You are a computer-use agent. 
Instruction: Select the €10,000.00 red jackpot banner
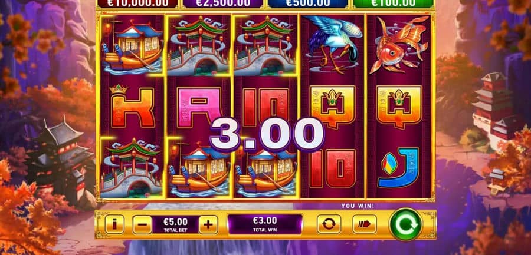click(137, 4)
